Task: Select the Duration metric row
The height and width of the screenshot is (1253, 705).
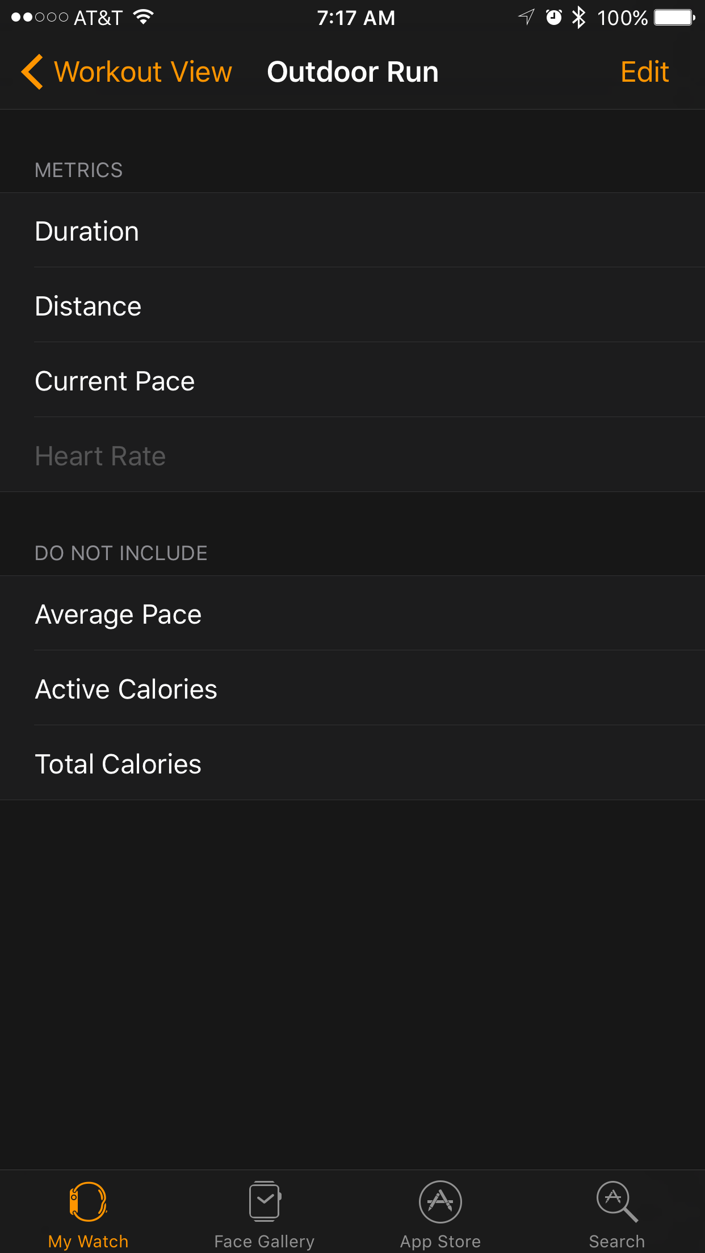Action: tap(352, 231)
